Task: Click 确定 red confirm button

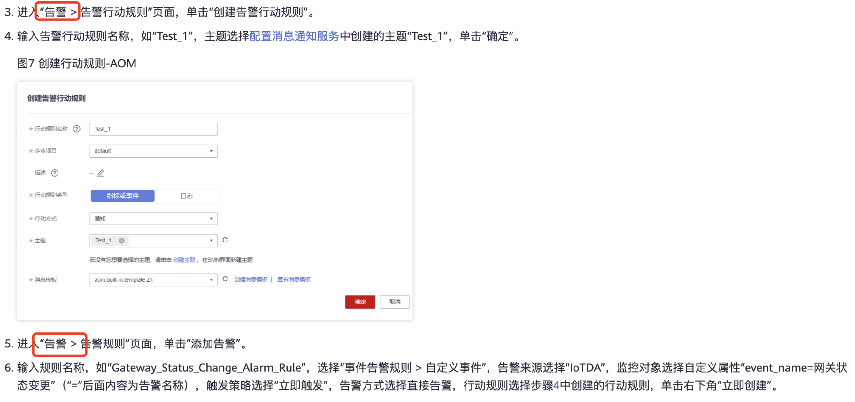Action: (x=360, y=302)
